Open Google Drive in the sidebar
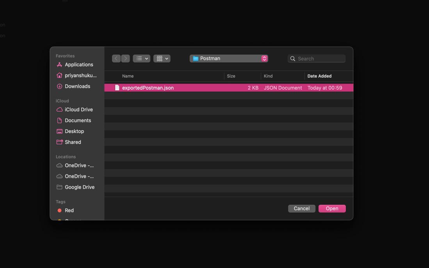This screenshot has width=429, height=268. click(x=80, y=187)
